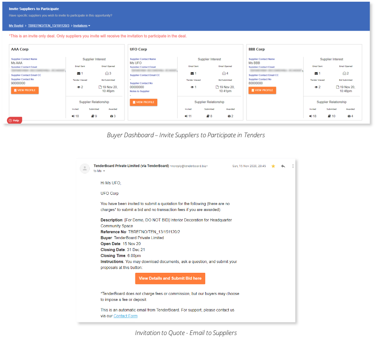Click Bid Submitted document icon in UFO Corp
The image size is (376, 341).
pyautogui.click(x=217, y=87)
